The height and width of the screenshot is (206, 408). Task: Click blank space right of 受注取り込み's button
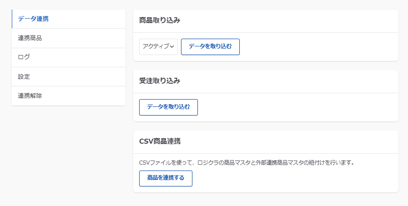pyautogui.click(x=296, y=107)
